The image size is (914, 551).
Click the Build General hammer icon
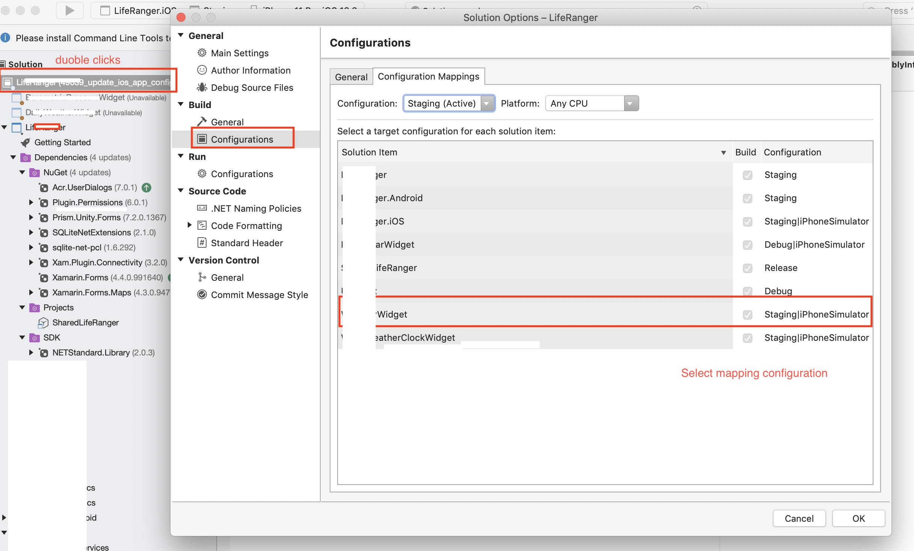point(202,122)
